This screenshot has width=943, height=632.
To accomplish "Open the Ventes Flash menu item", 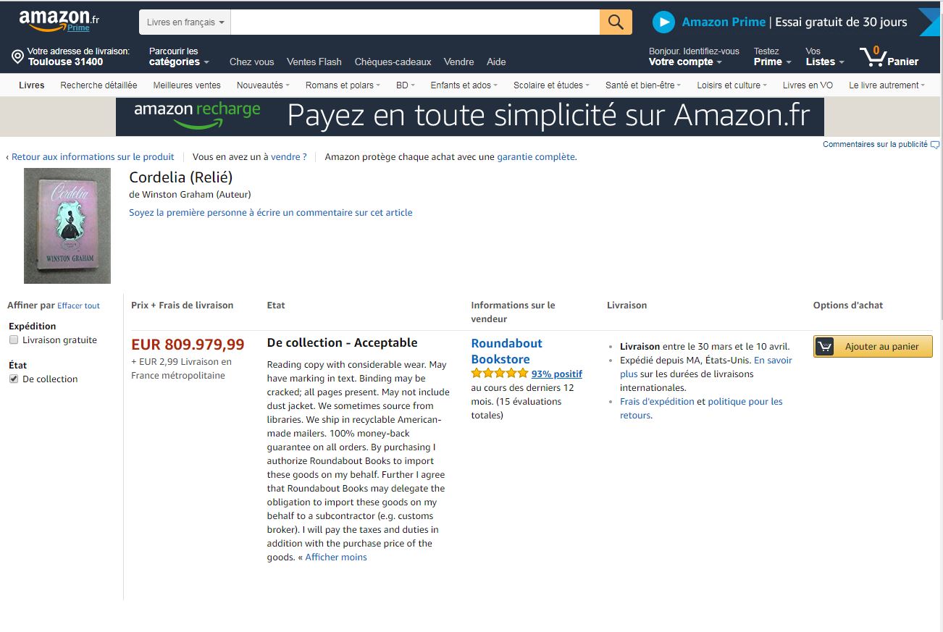I will 314,62.
